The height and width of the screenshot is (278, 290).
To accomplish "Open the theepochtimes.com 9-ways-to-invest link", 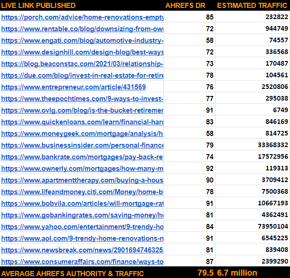I will click(82, 99).
